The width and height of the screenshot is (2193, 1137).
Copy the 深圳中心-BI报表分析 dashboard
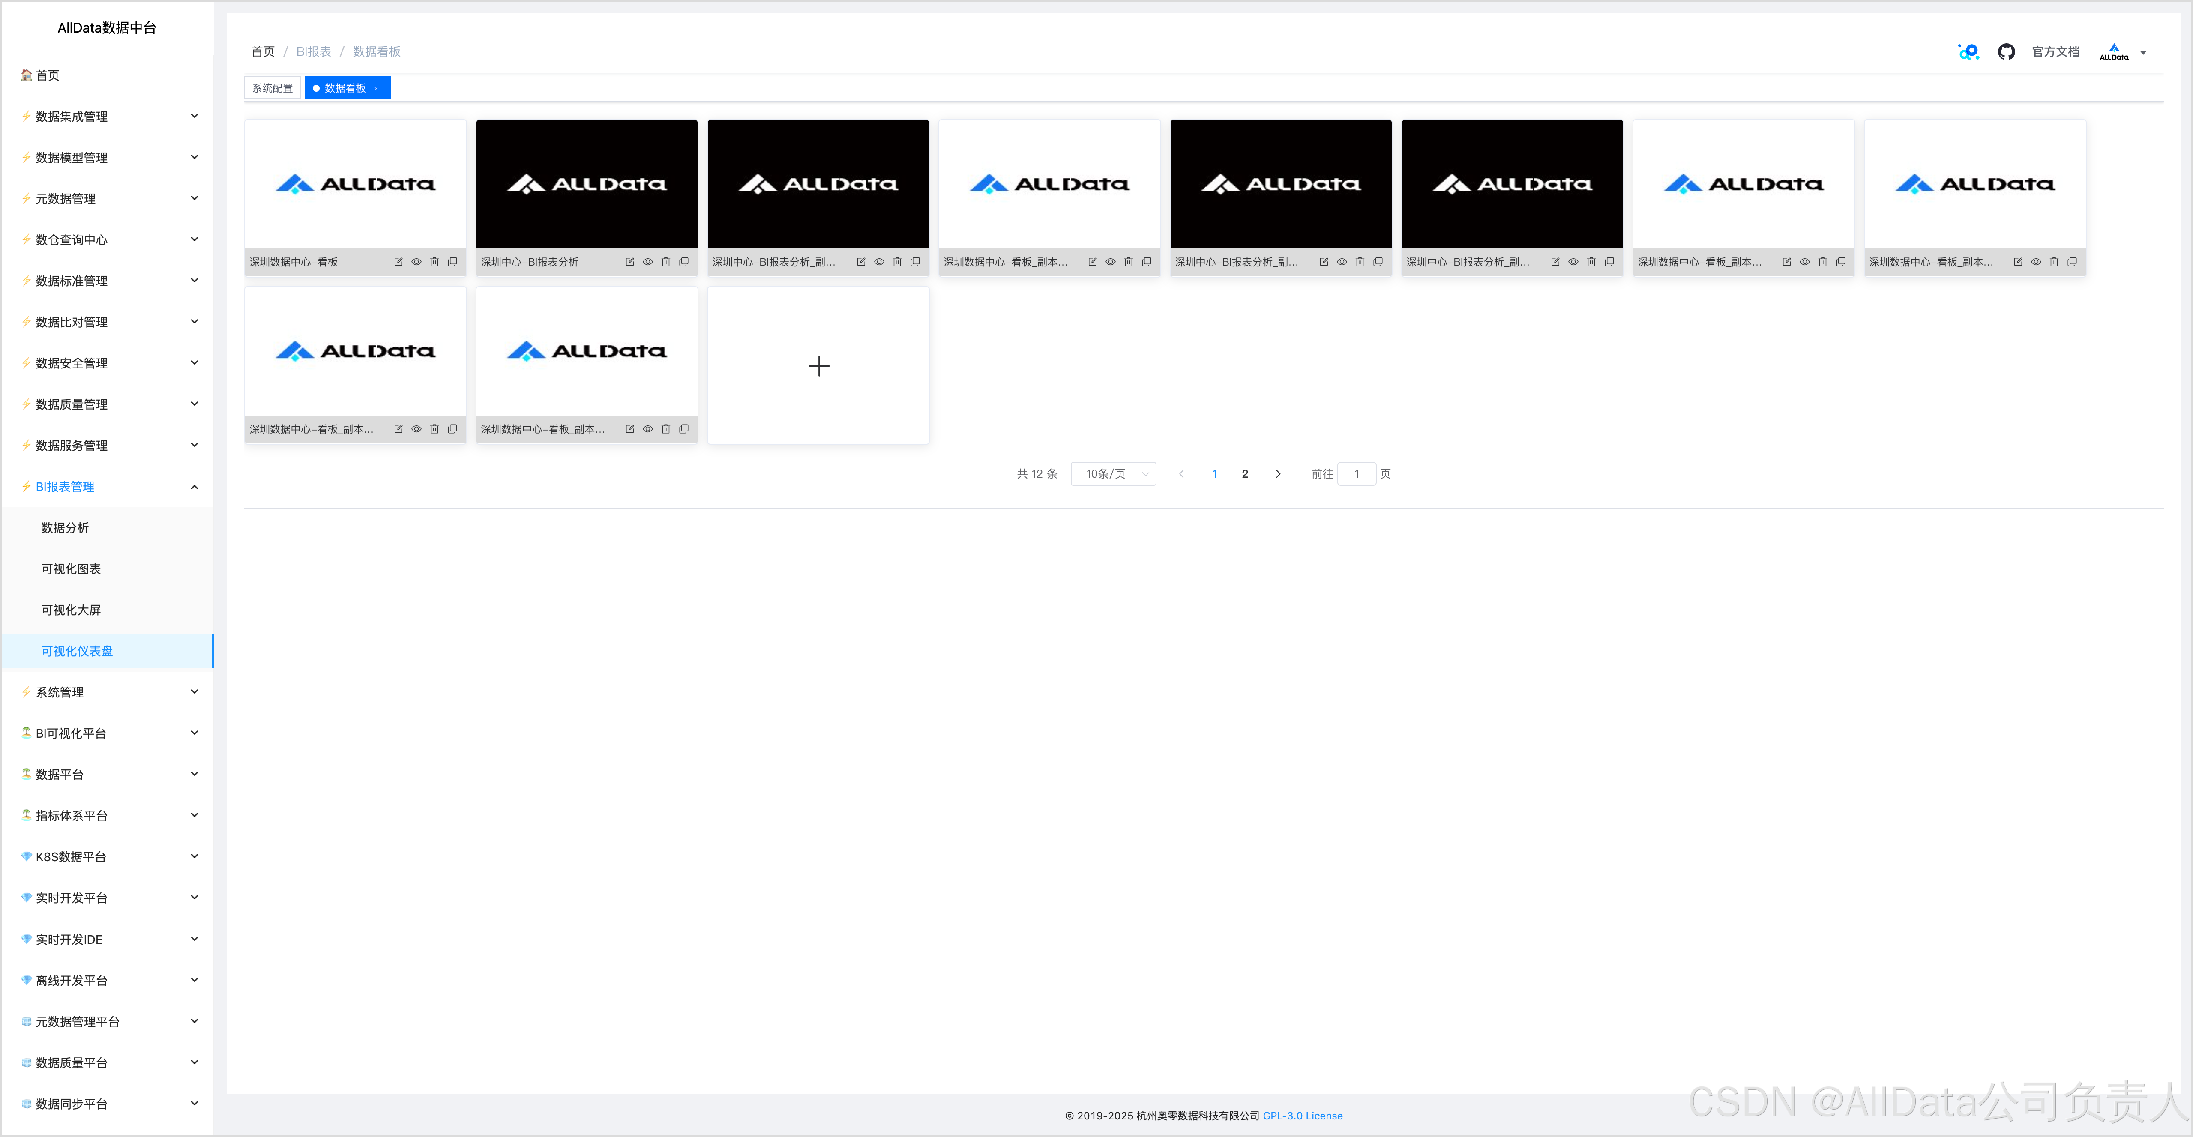(683, 262)
